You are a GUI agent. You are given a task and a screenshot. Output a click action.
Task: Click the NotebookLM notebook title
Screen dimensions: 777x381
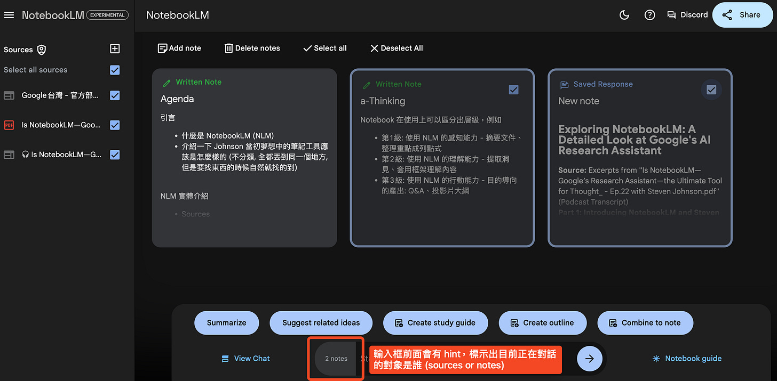click(x=178, y=15)
